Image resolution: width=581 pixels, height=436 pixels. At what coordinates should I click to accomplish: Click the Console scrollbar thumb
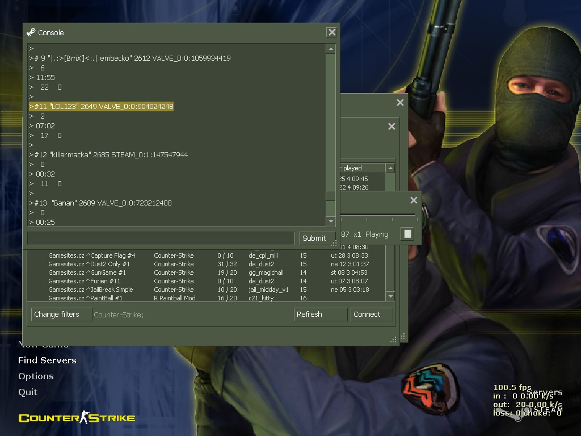(331, 195)
